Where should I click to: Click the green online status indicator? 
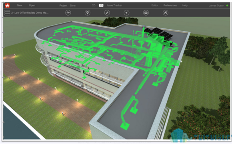(x=227, y=6)
